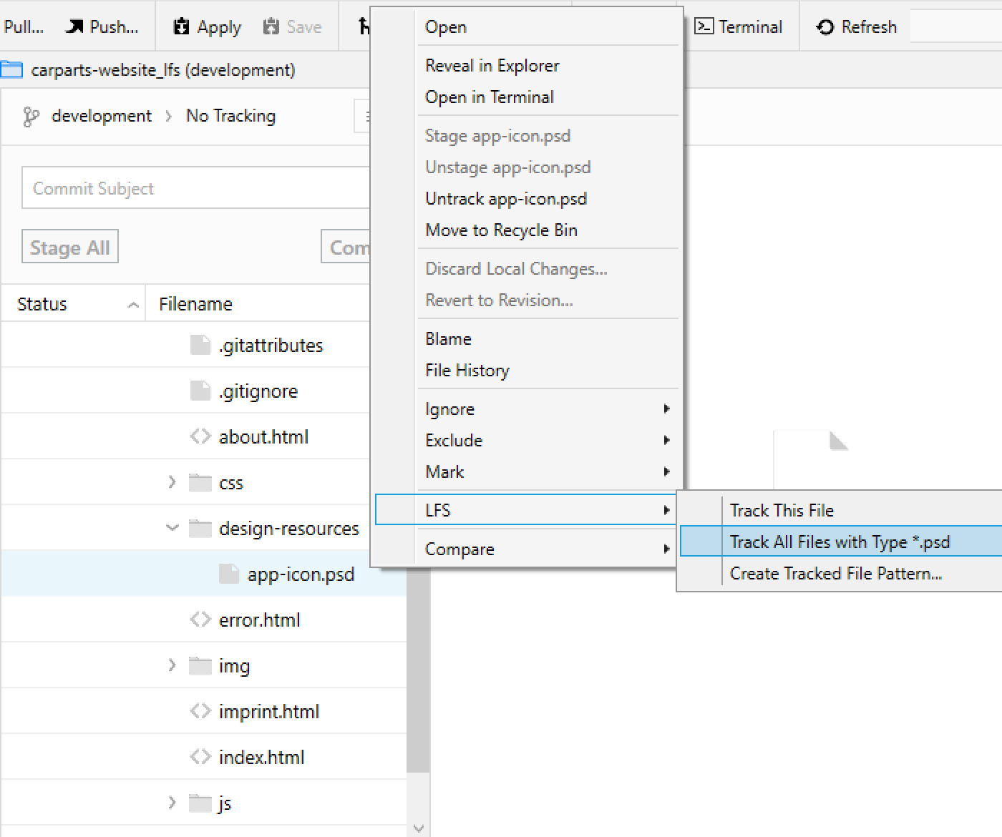Click the No Tracking label

pyautogui.click(x=230, y=115)
